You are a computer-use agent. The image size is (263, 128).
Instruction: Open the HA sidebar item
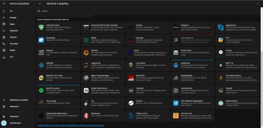point(17,11)
